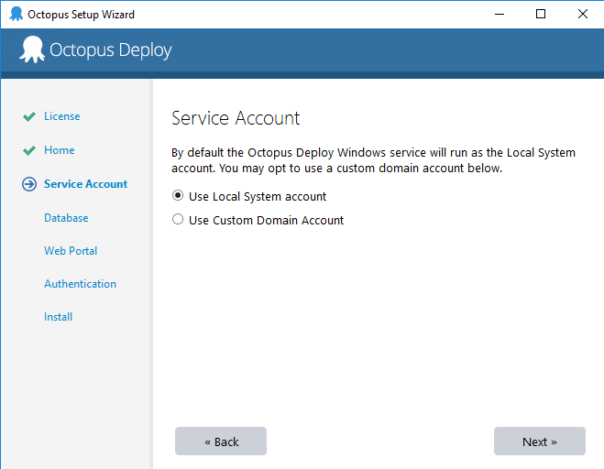Go to the Install step
Screen dimensions: 604x469
point(58,317)
